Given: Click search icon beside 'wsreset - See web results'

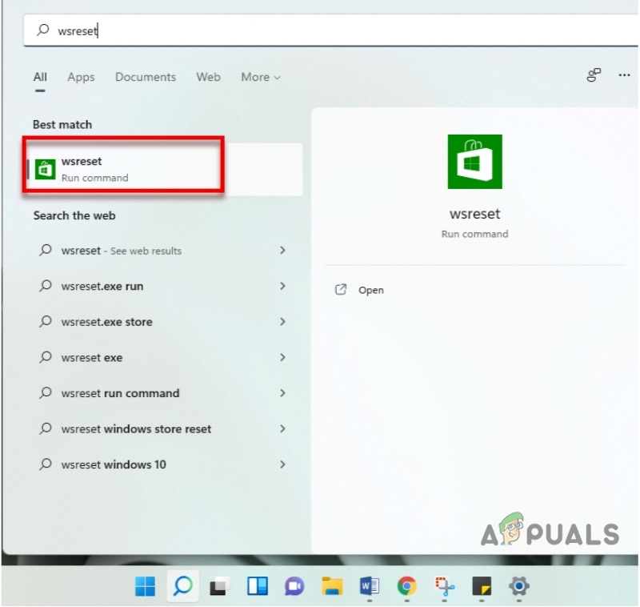Looking at the screenshot, I should pyautogui.click(x=46, y=250).
